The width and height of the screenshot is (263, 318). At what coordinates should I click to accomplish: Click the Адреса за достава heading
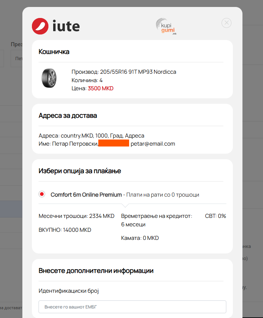point(68,116)
